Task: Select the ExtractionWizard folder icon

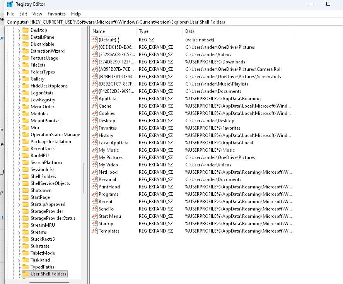Action: (26, 51)
